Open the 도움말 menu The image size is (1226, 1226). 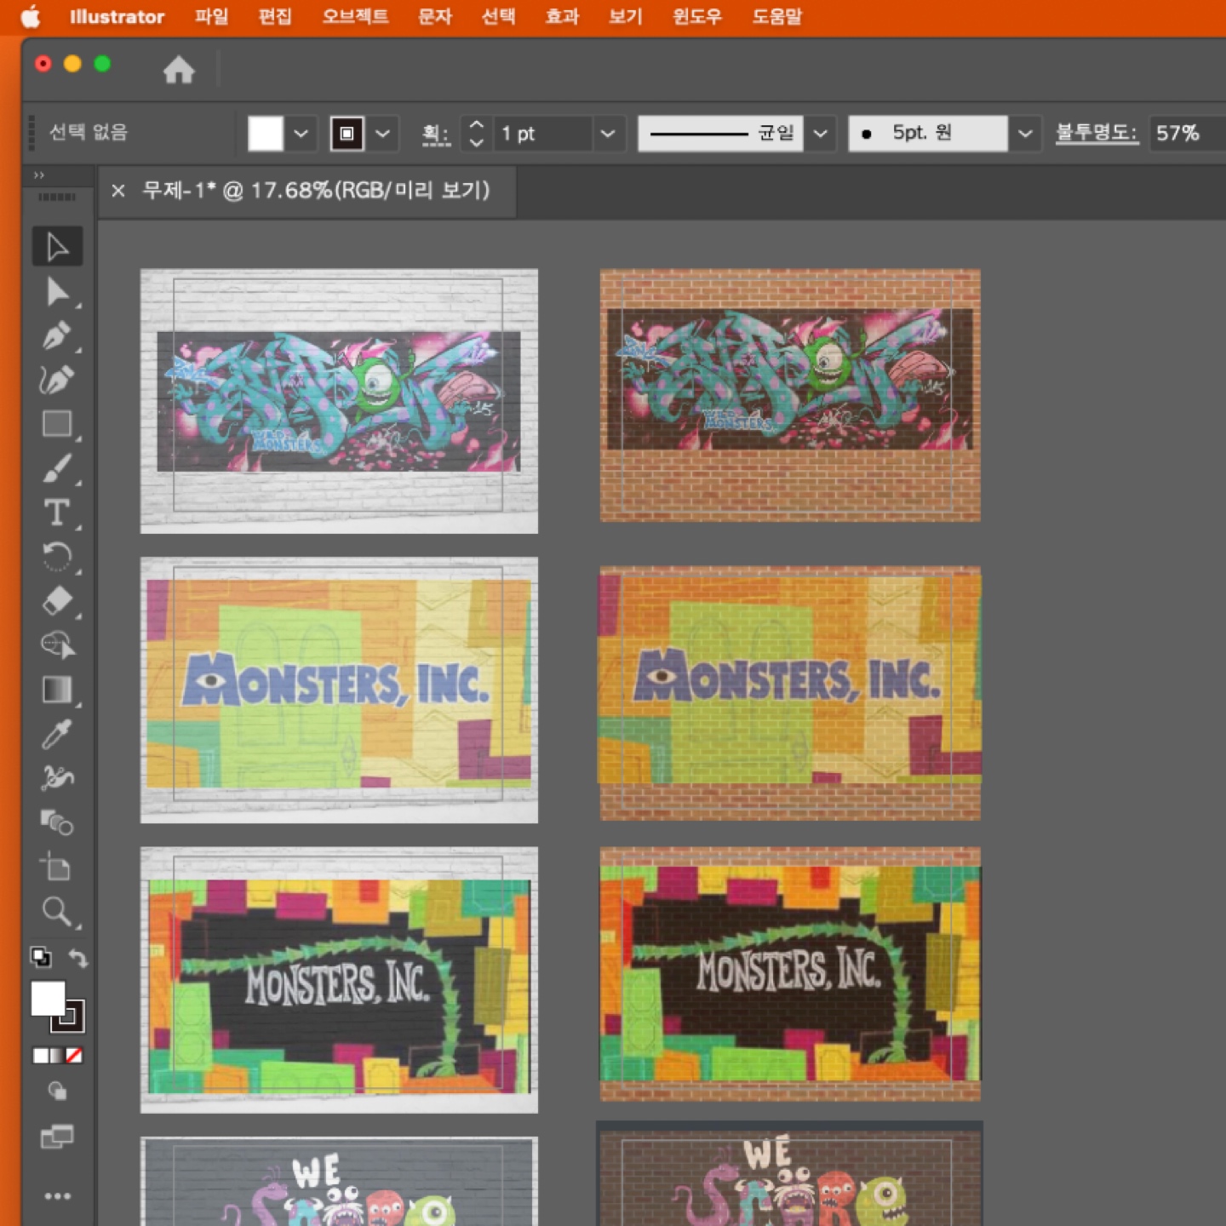(x=777, y=17)
